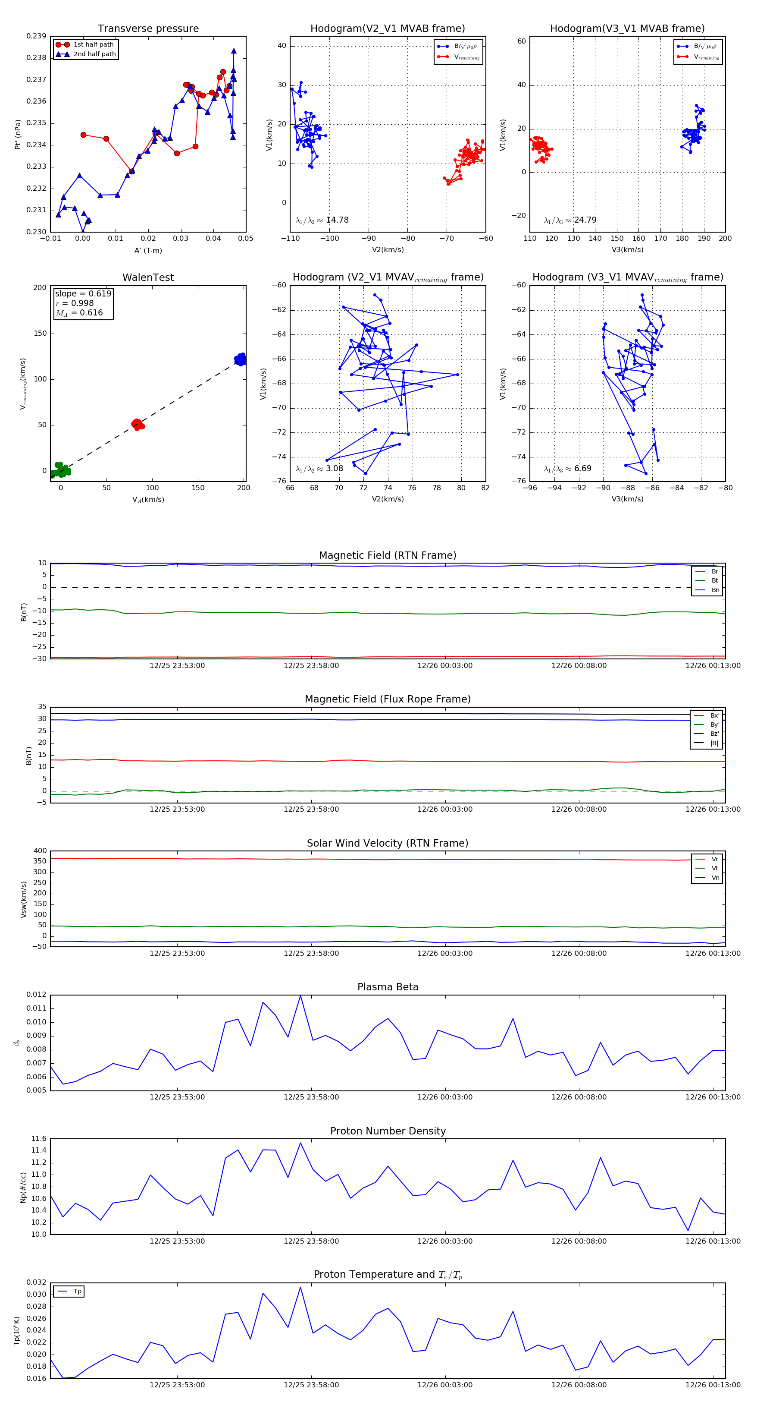Click the 'Hodogram (V2_V1 MVAV remaining frame)' title
This screenshot has height=1424, width=776.
tap(388, 277)
